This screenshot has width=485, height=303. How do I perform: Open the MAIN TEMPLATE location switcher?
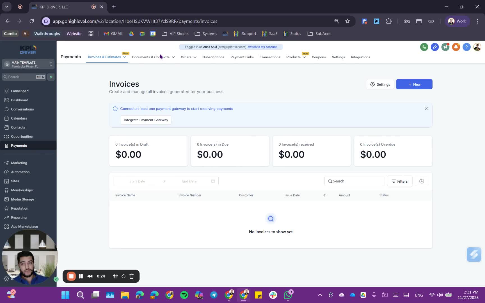(x=28, y=64)
